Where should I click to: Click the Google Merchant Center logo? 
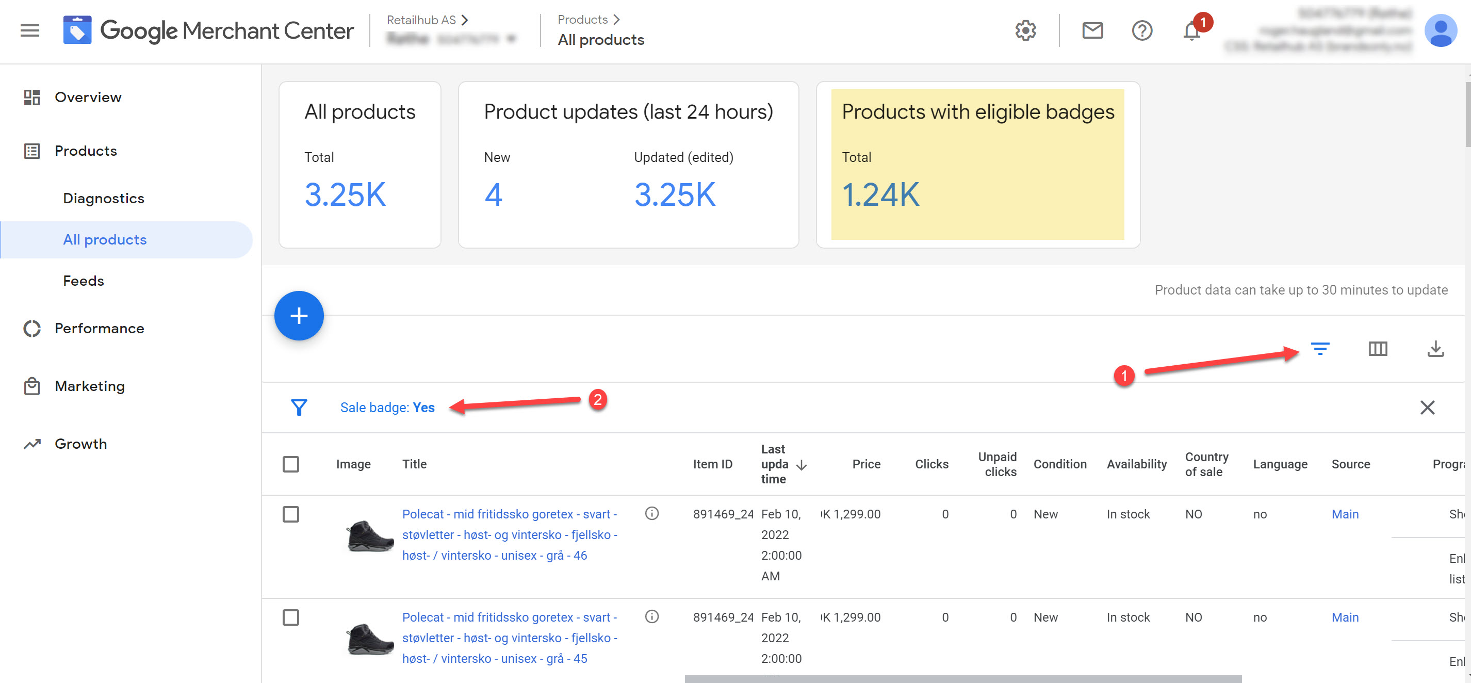click(x=208, y=31)
